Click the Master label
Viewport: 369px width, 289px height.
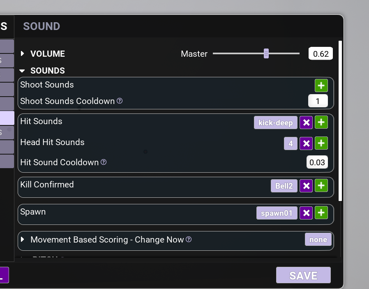pos(194,54)
